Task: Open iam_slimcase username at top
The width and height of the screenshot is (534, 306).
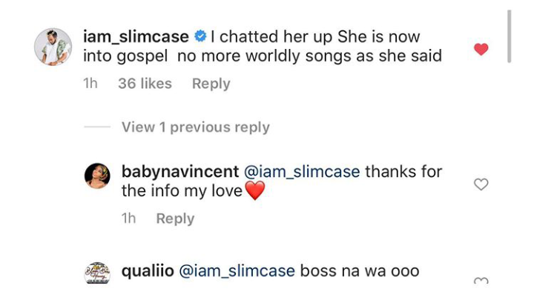Action: pyautogui.click(x=136, y=36)
